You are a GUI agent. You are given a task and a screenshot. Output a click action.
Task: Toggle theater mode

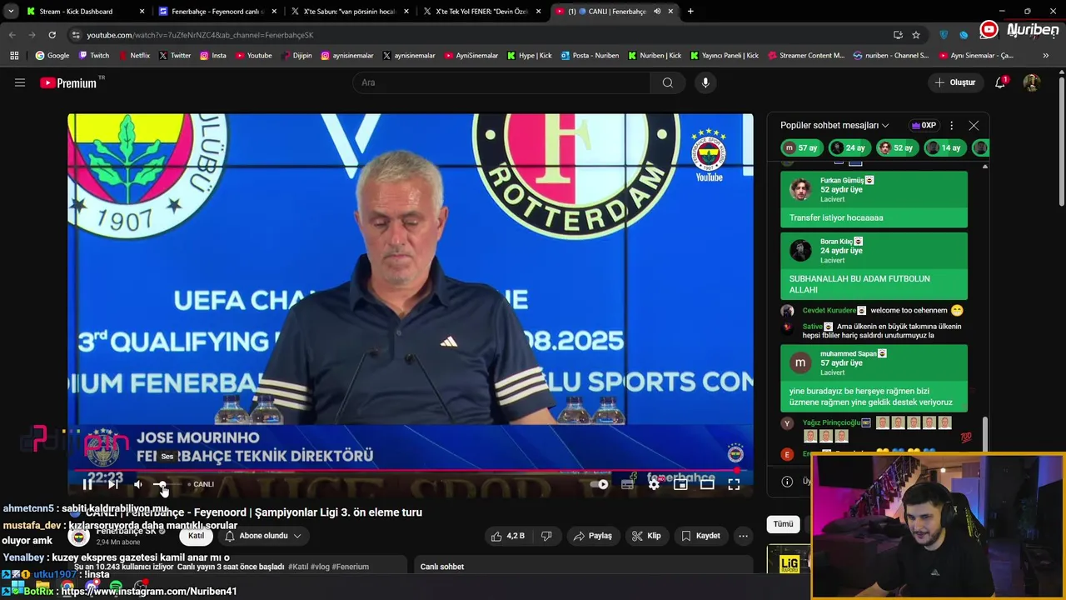click(x=707, y=484)
